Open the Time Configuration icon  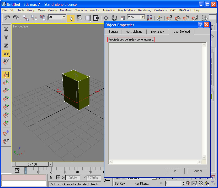tap(188, 183)
